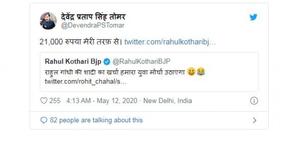Click the 255 likes count
Viewport: 284px width, 153px height.
point(55,101)
